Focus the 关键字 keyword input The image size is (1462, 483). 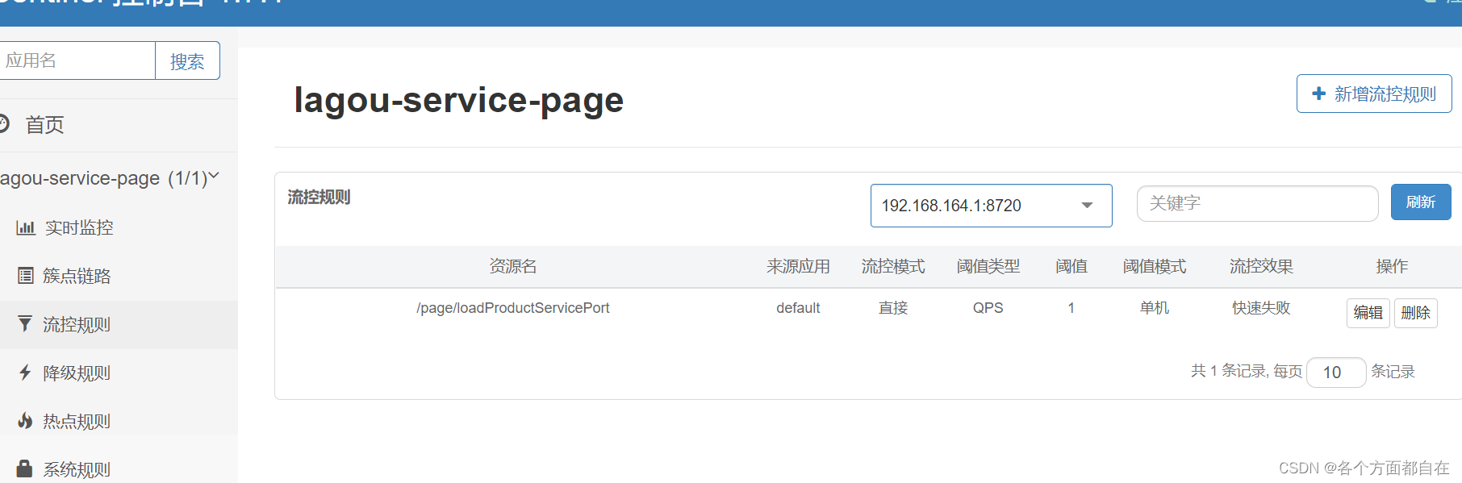(x=1257, y=203)
